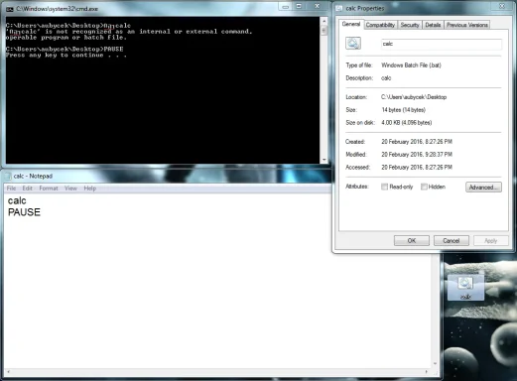Image resolution: width=517 pixels, height=381 pixels.
Task: Switch to the Compatibility tab
Action: coord(380,25)
